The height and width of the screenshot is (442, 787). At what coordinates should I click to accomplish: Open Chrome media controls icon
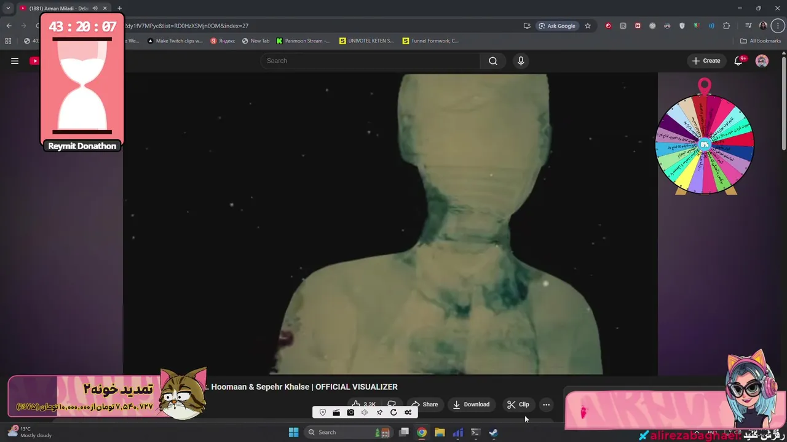coord(748,26)
